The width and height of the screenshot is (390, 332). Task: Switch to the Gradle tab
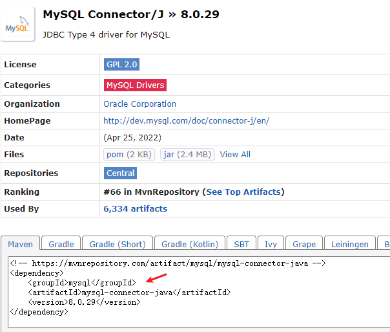point(61,244)
